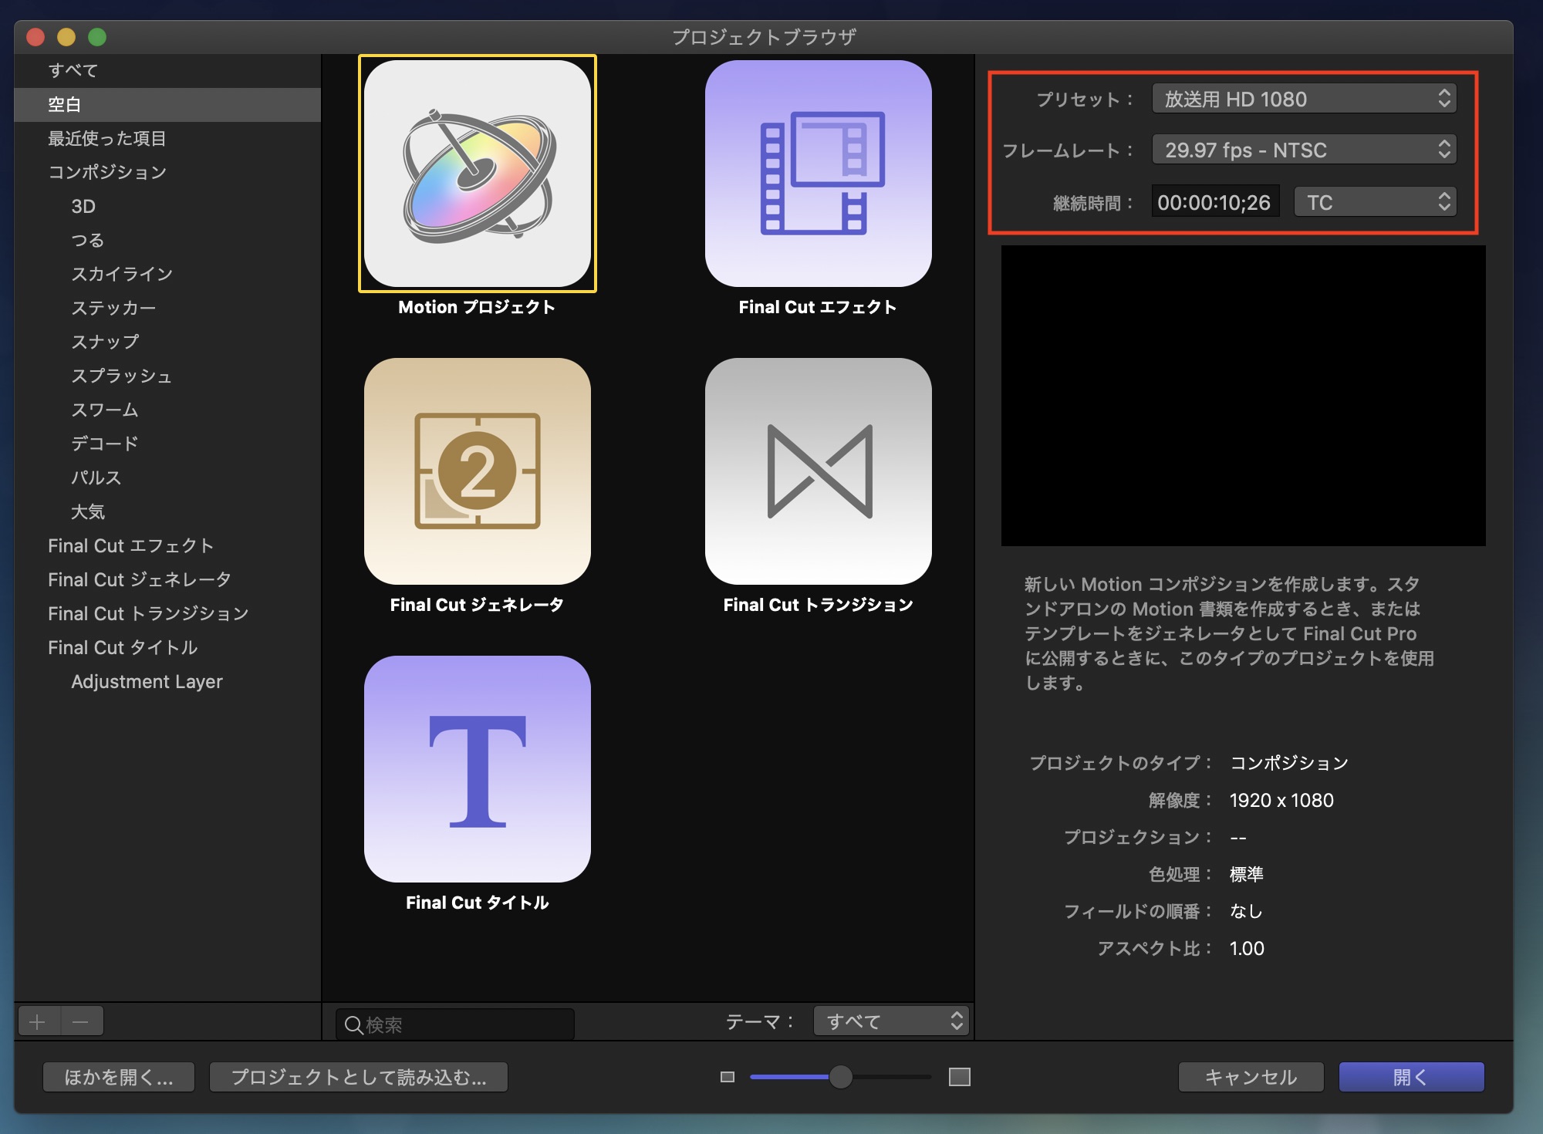The width and height of the screenshot is (1543, 1134).
Task: Click the キャンセル button
Action: tap(1251, 1077)
